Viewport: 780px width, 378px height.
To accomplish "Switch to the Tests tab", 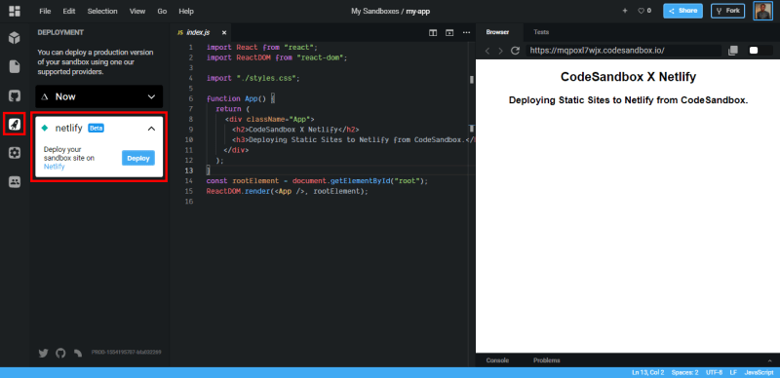I will coord(541,32).
